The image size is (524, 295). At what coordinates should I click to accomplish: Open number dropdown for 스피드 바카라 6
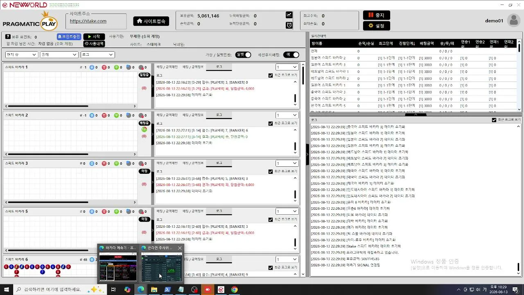pyautogui.click(x=287, y=260)
